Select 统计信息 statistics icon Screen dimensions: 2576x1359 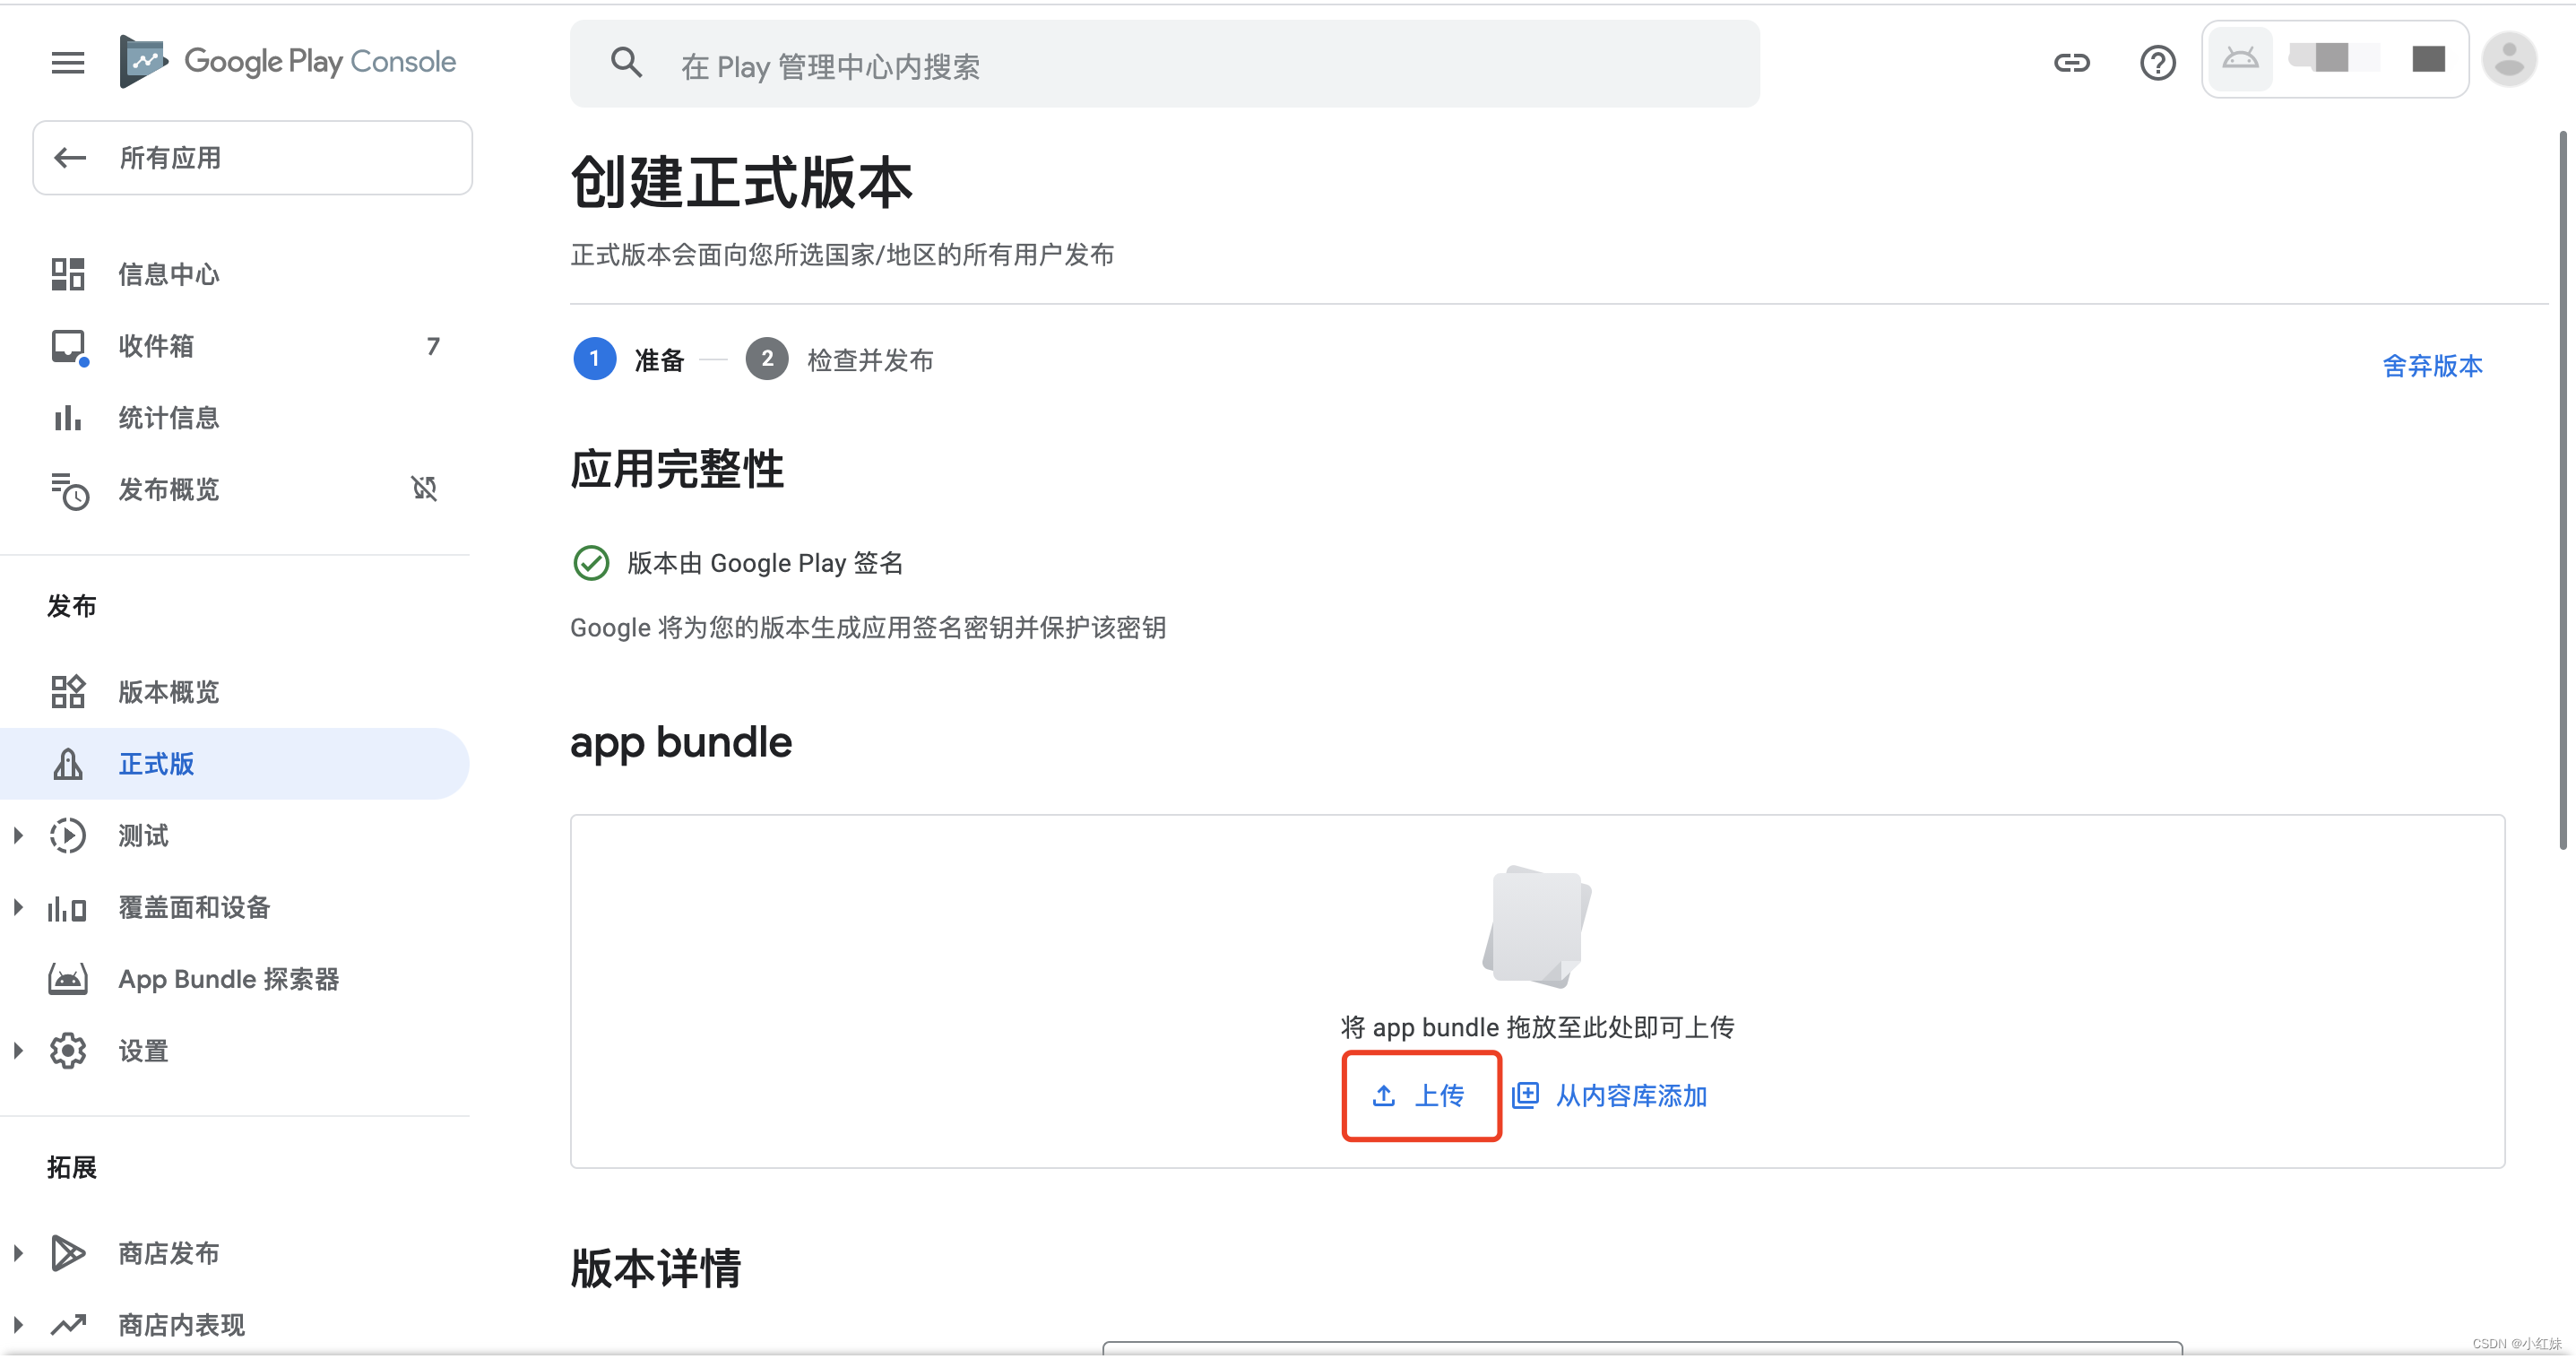(x=68, y=417)
